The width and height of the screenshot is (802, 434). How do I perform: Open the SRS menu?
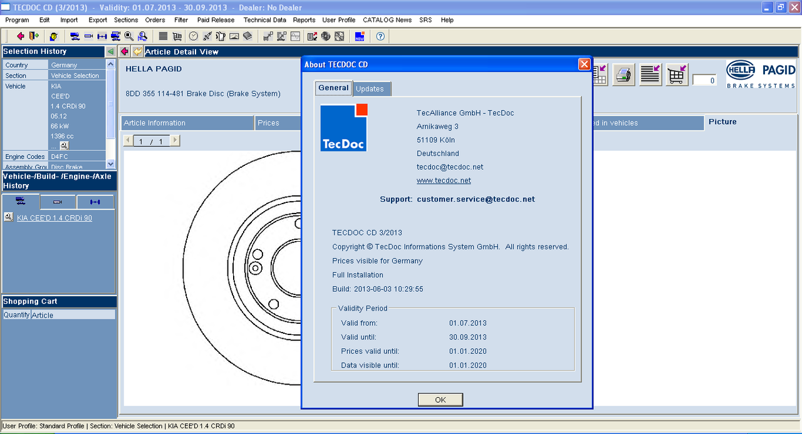pyautogui.click(x=425, y=20)
